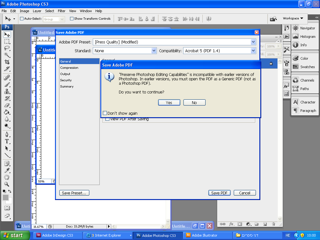Image resolution: width=320 pixels, height=240 pixels.
Task: Open the Adobe PDF Preset dropdown
Action: 253,42
